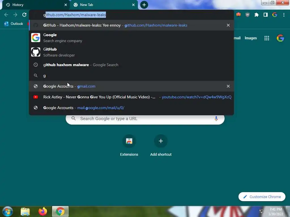The height and width of the screenshot is (217, 290).
Task: Open the Extensions shortcut tile
Action: tap(129, 146)
